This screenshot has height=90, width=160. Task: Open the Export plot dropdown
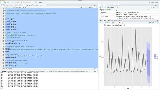click(x=114, y=23)
